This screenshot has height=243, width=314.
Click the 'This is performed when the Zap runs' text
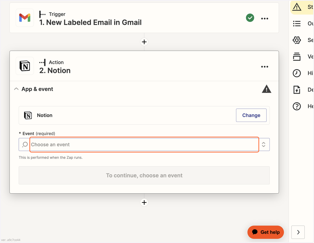(x=51, y=157)
